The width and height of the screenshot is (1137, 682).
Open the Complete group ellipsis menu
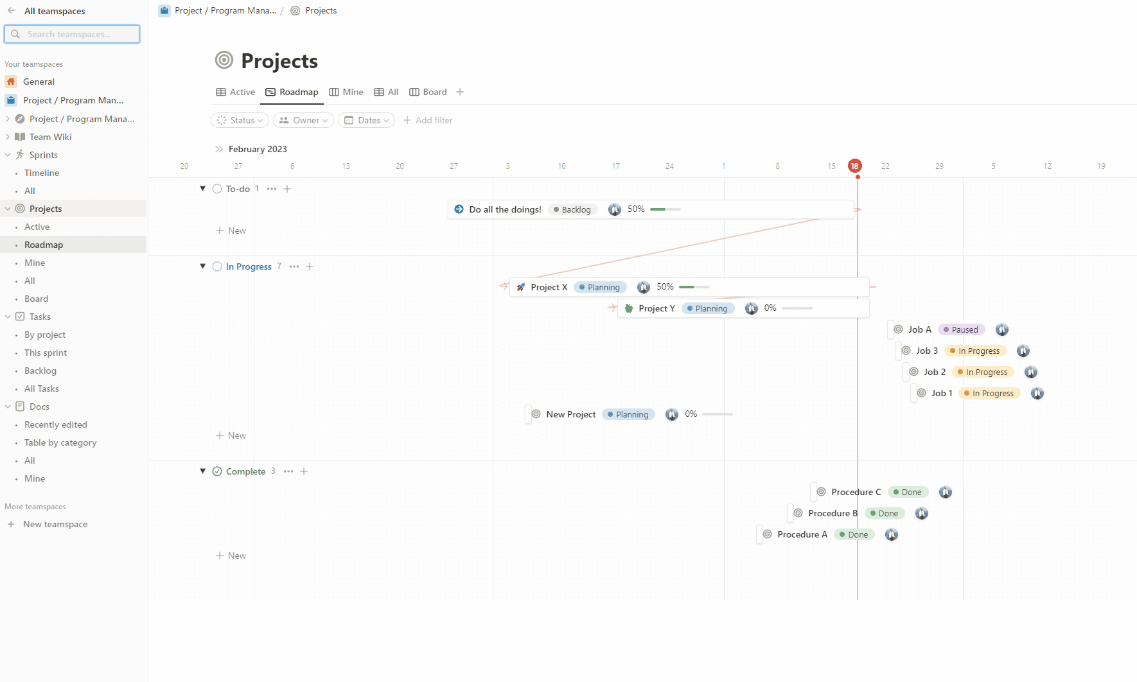pyautogui.click(x=288, y=471)
